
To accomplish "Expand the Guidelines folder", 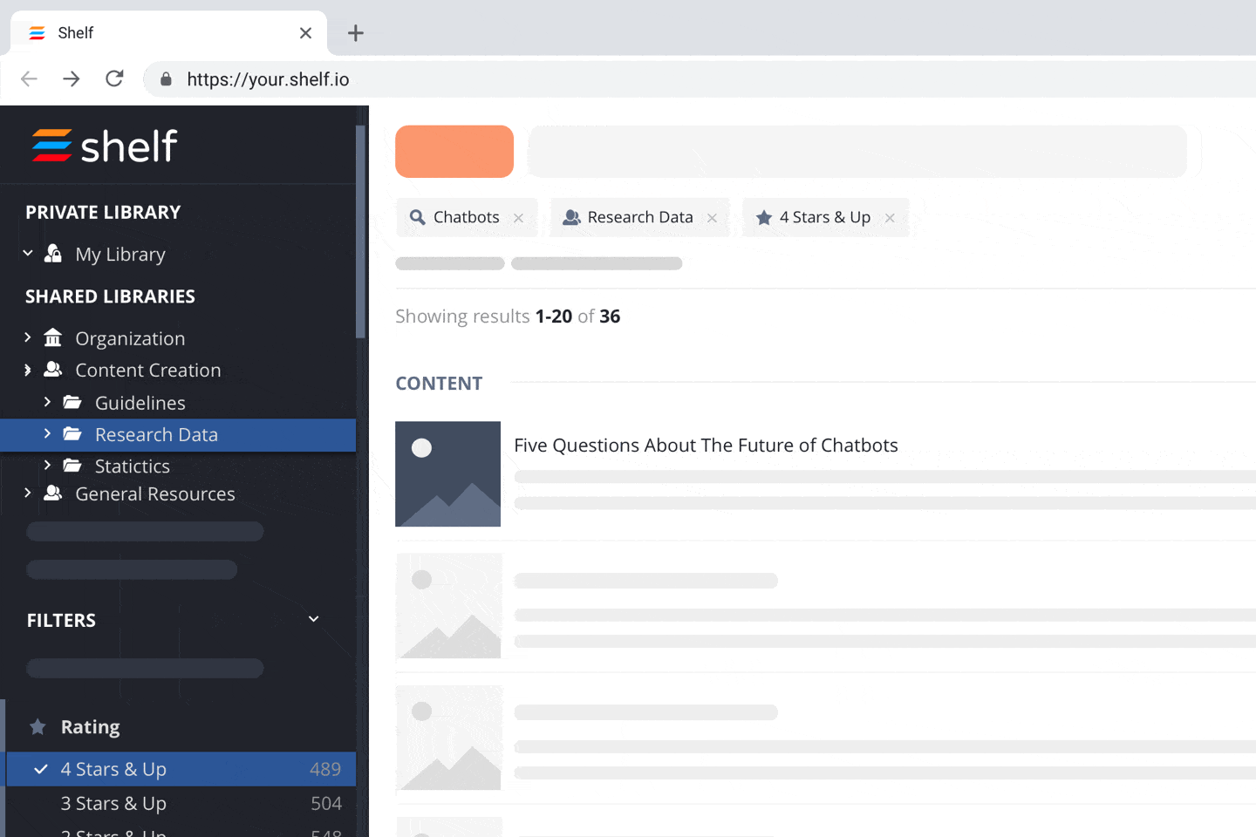I will (x=47, y=401).
